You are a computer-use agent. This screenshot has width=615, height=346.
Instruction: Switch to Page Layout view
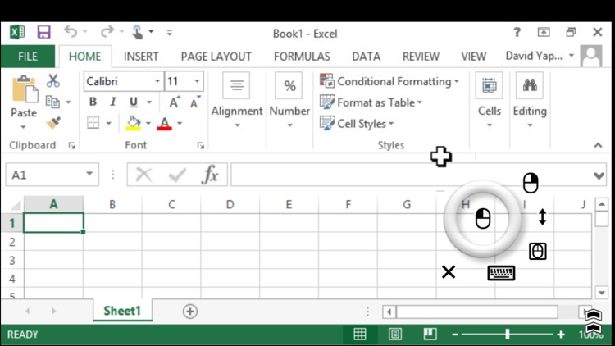pos(395,335)
